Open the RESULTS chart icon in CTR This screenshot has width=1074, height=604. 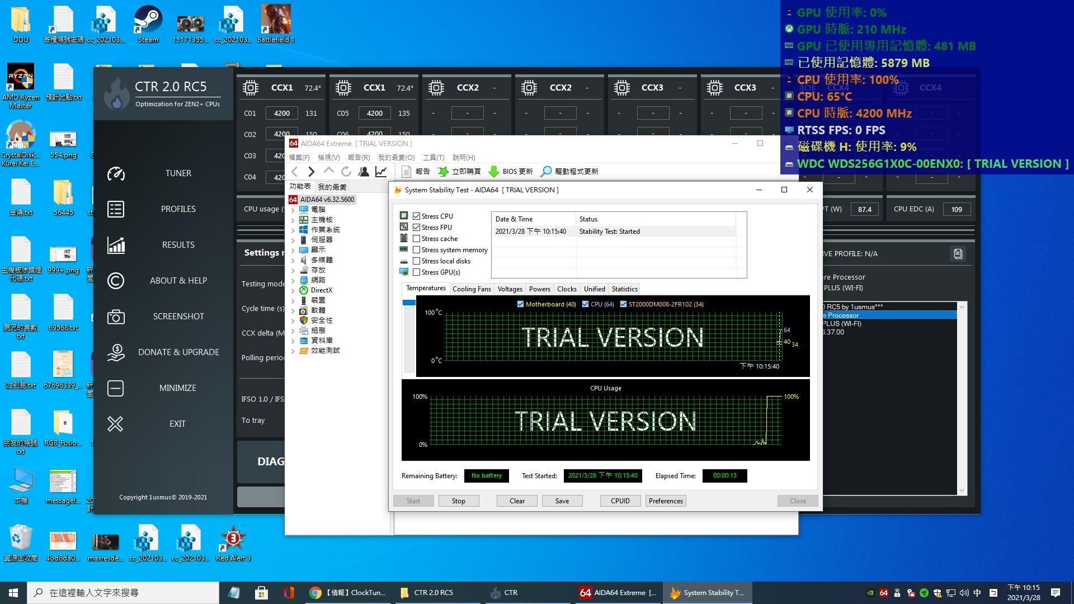point(116,244)
